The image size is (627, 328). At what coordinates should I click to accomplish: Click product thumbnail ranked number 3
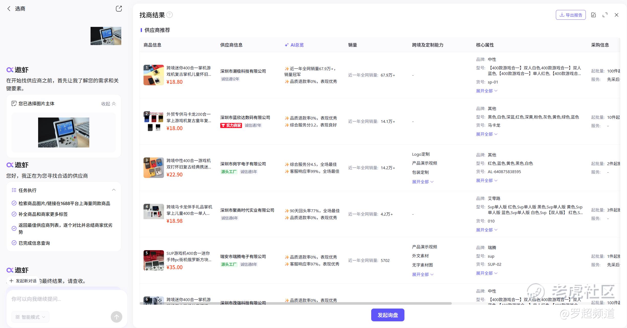(153, 168)
